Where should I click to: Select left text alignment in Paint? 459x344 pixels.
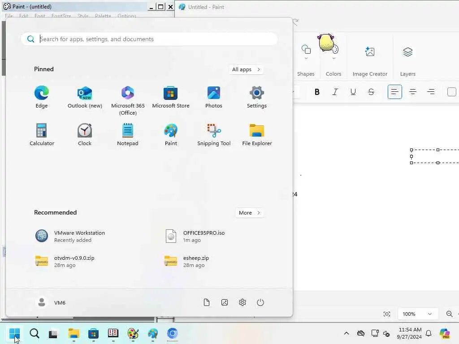point(394,92)
